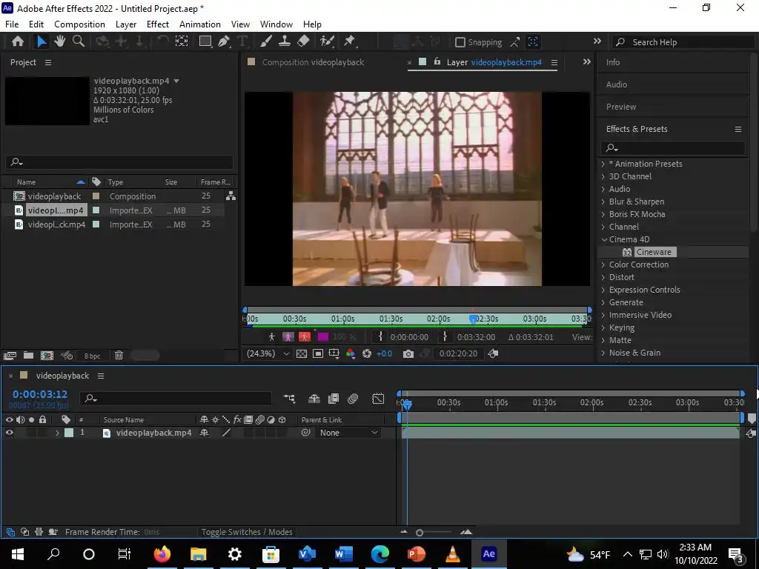The image size is (759, 569).
Task: Expand layer 1 videoplayback.mp4 properties
Action: 57,433
